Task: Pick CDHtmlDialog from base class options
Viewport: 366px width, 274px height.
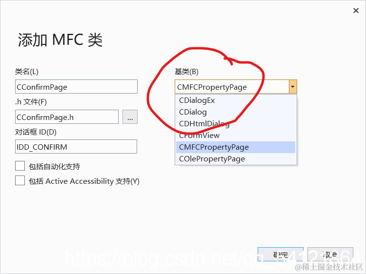Action: tap(236, 124)
